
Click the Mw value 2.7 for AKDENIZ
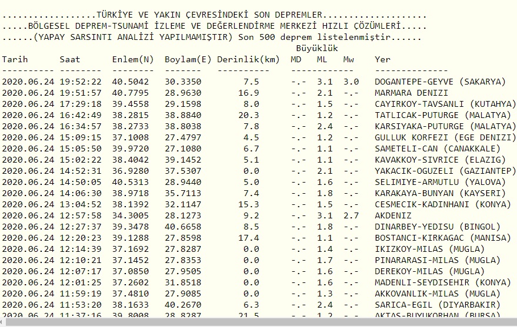coord(351,215)
